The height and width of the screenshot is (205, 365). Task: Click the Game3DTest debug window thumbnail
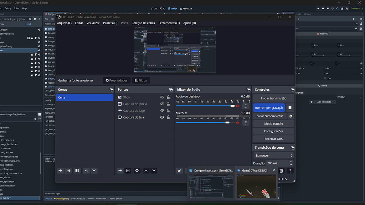[x=256, y=186]
